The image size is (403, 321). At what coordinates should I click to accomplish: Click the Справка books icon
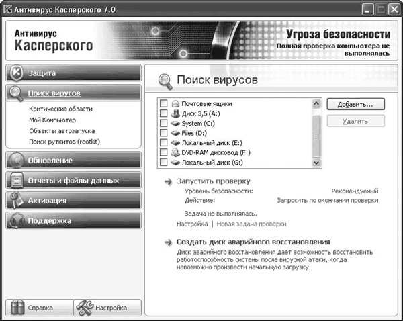click(x=17, y=308)
